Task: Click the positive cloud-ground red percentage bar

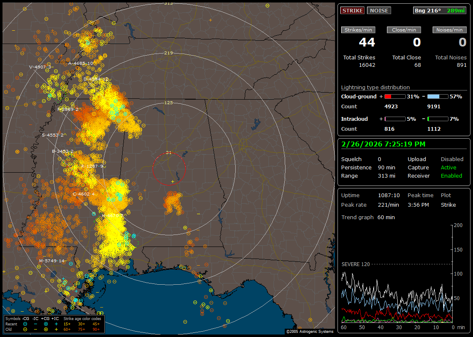Action: point(394,97)
